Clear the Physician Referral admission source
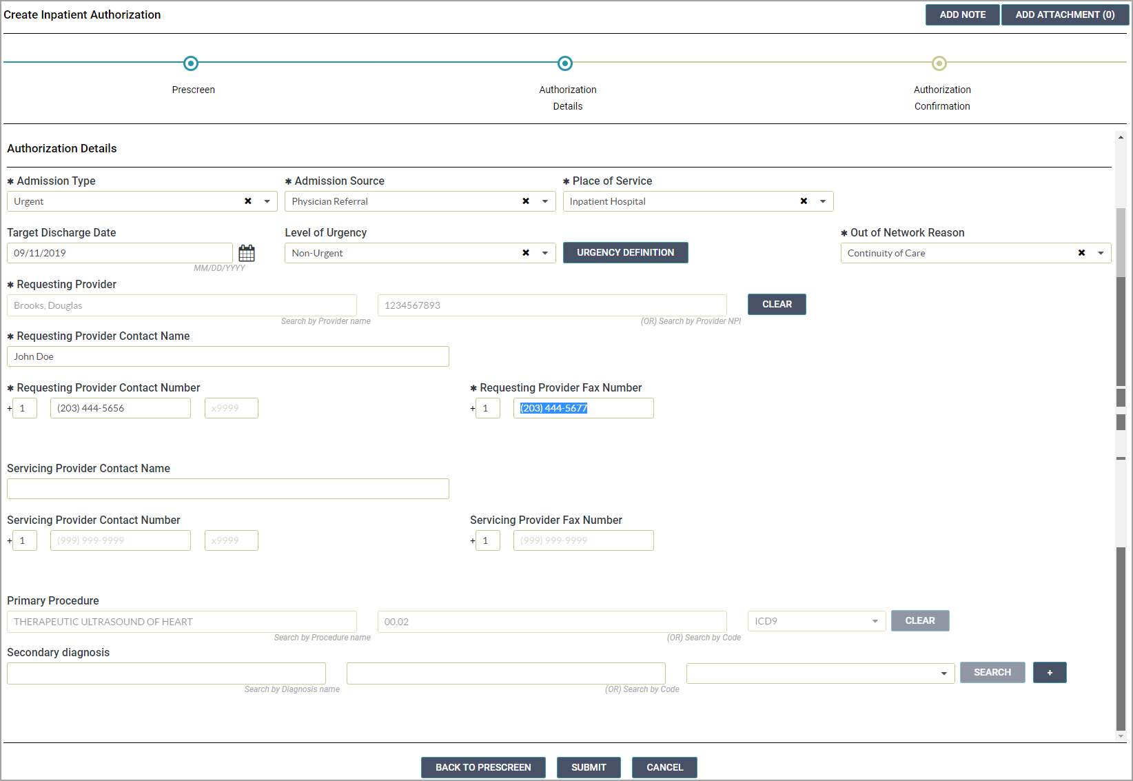 click(526, 201)
